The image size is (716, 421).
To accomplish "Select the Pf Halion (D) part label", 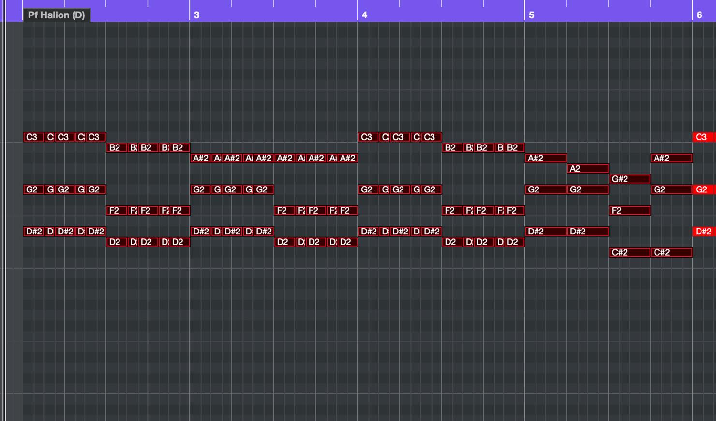I will pos(56,15).
